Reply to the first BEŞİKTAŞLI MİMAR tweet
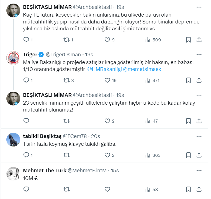 (26, 40)
